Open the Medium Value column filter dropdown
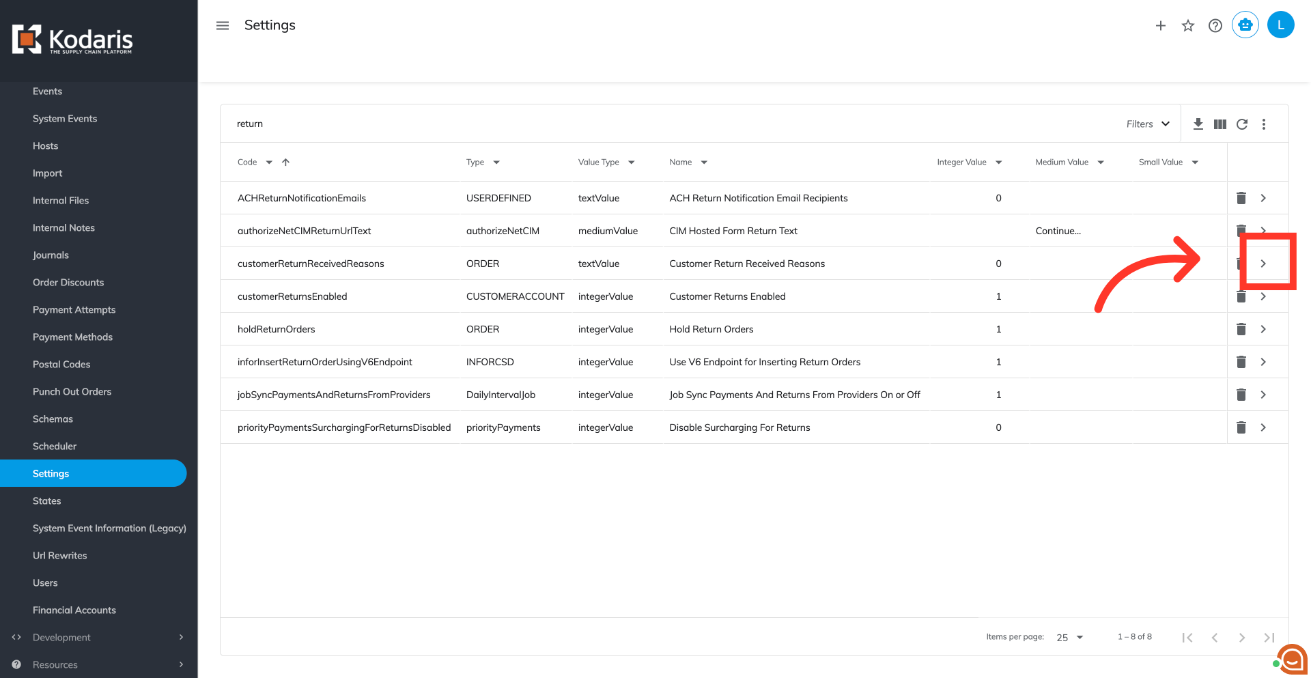 point(1101,162)
